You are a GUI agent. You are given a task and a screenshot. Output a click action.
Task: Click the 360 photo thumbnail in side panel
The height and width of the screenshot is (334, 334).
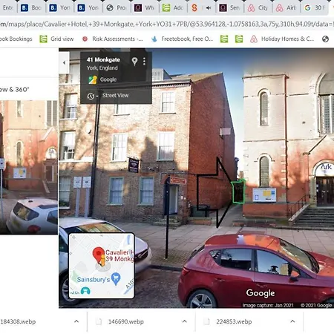29,167
